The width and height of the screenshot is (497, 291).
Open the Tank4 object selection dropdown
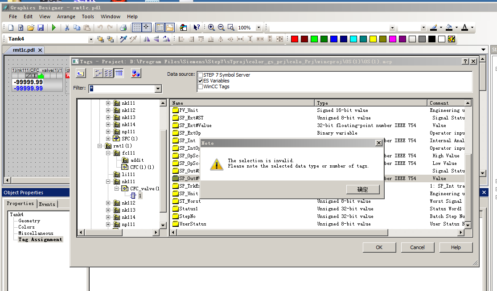click(x=91, y=39)
